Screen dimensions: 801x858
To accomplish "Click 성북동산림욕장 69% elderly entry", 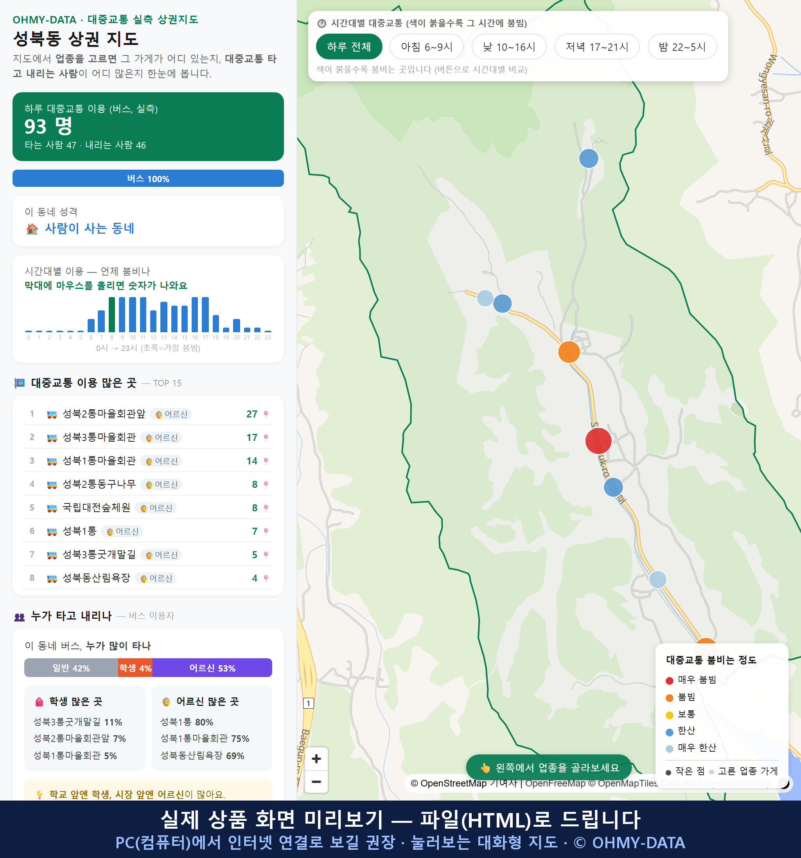I will 202,756.
